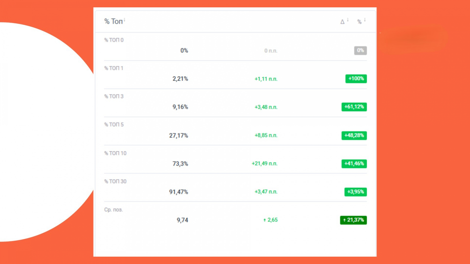This screenshot has height=264, width=470.
Task: Click the % Топ panel title
Action: 113,21
